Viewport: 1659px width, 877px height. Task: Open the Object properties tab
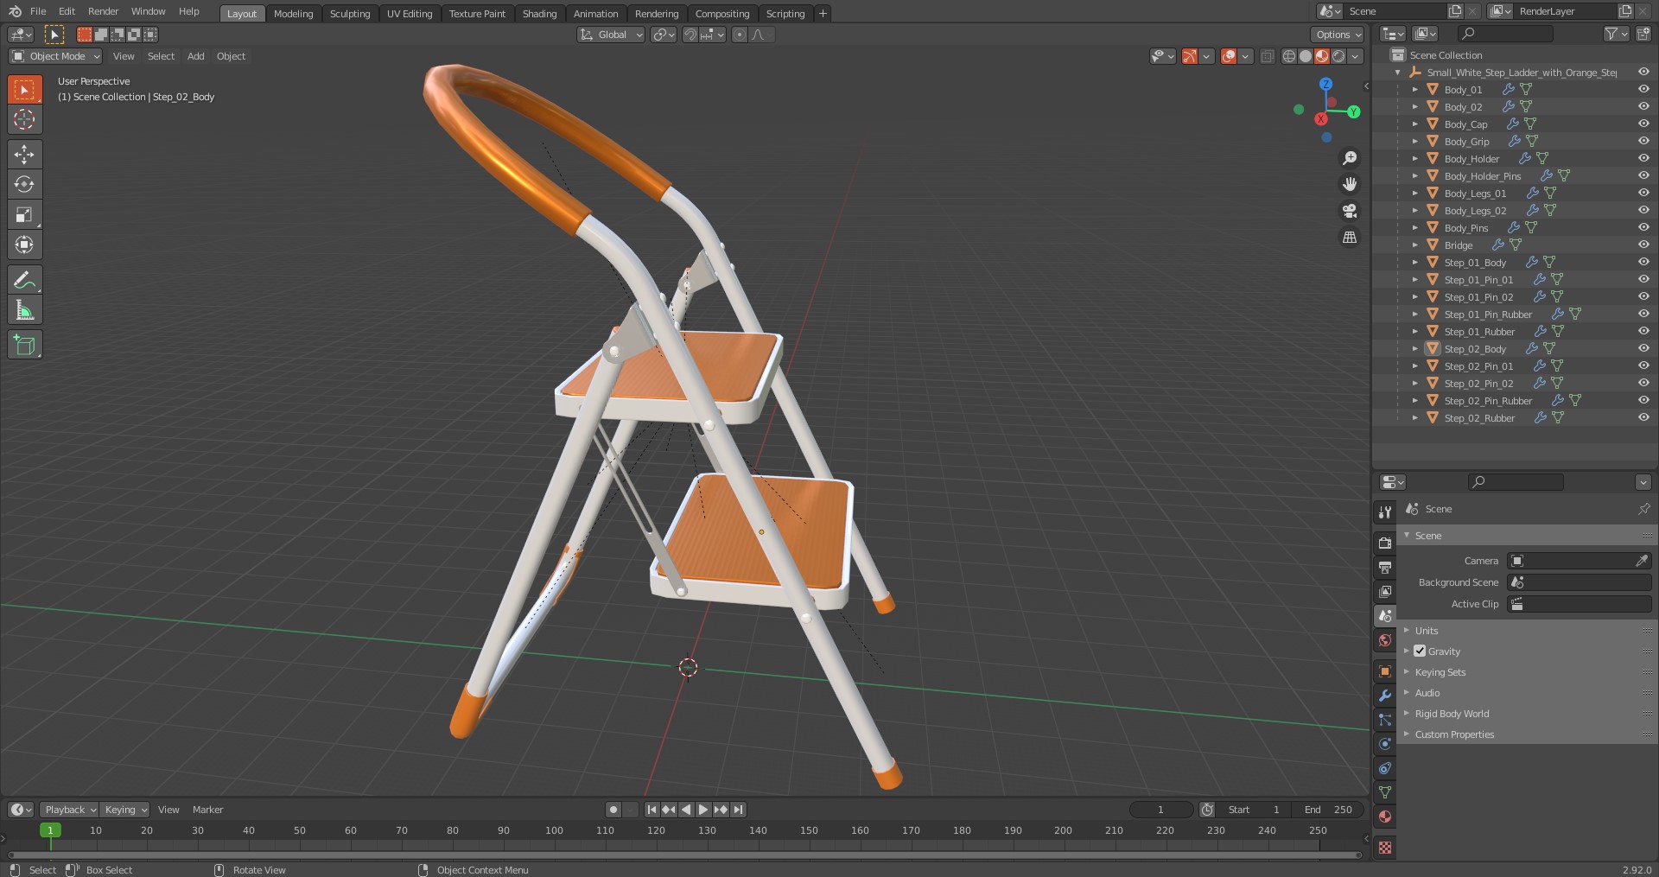(1385, 671)
